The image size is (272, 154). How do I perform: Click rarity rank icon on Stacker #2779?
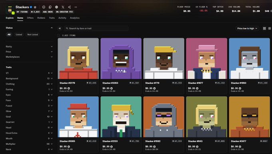[88, 83]
